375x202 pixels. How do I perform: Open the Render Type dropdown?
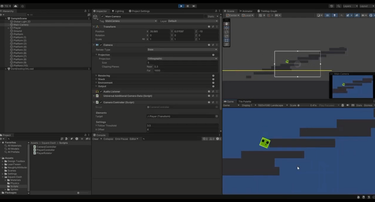182,49
